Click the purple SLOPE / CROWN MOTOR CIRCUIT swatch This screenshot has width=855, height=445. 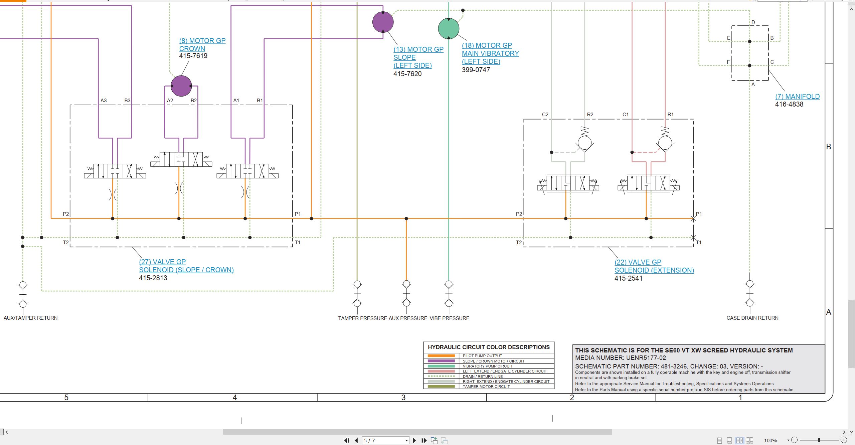pyautogui.click(x=441, y=361)
